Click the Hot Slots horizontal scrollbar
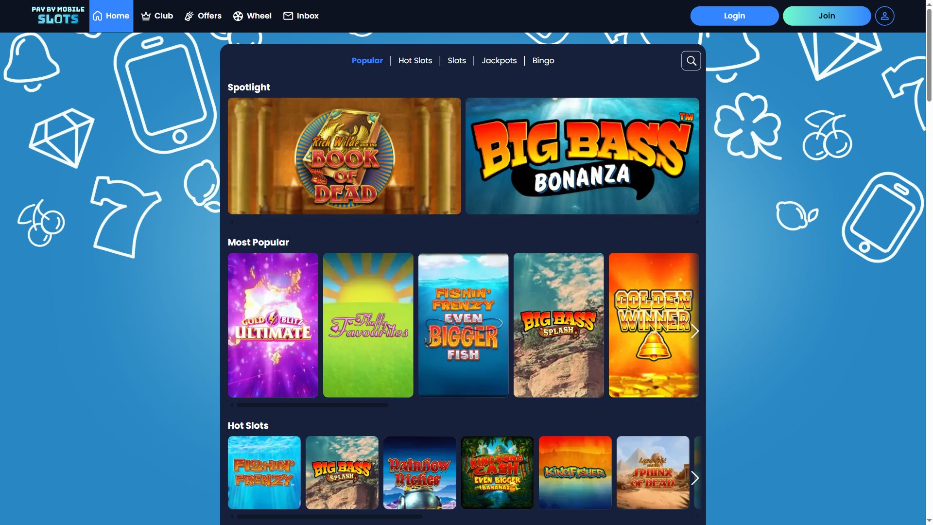This screenshot has height=525, width=933. pos(329,517)
